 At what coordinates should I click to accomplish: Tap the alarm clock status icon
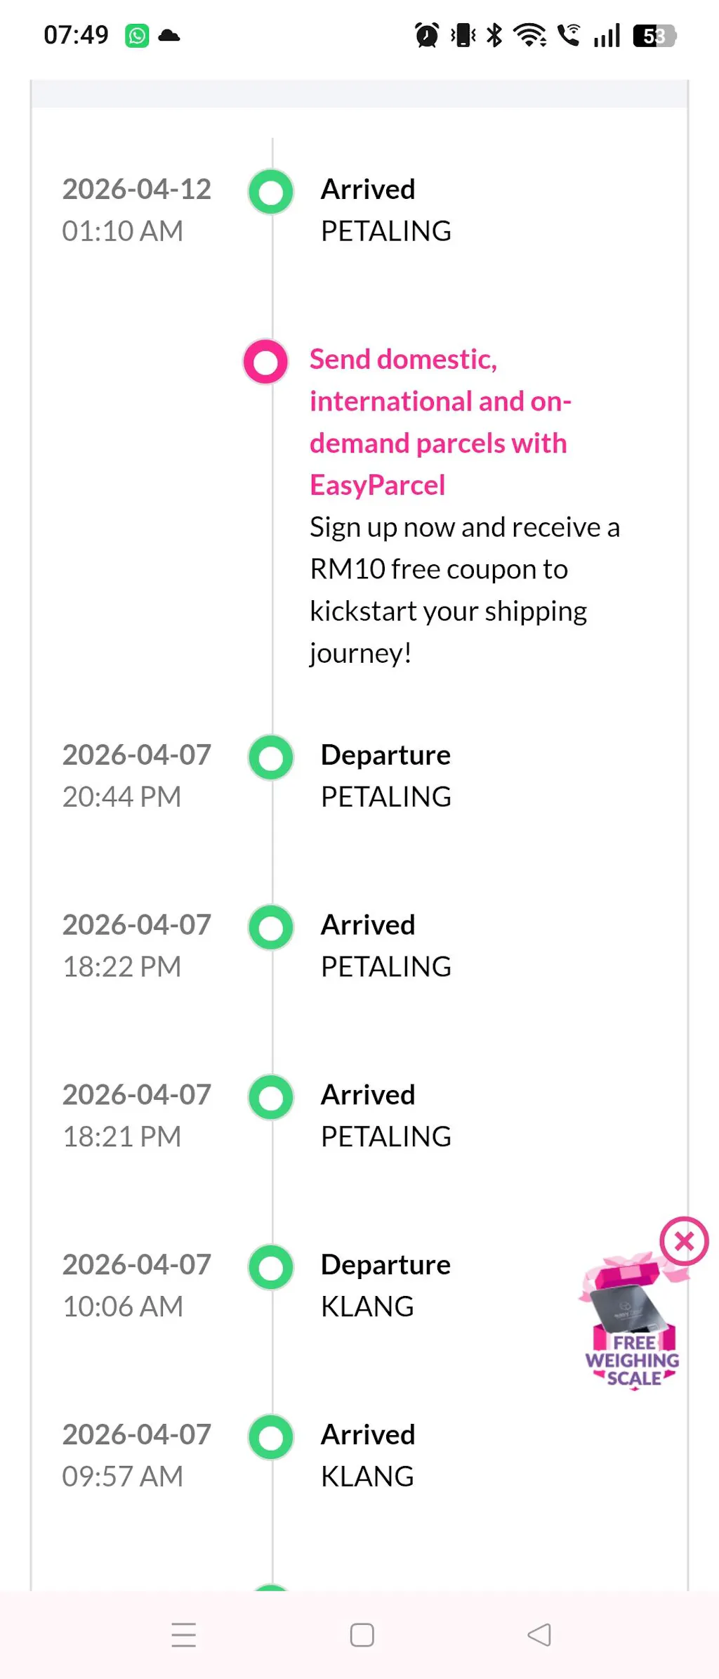(x=427, y=35)
